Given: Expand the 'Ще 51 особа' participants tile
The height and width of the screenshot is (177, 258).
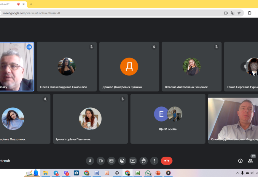Looking at the screenshot, I should tap(168, 119).
